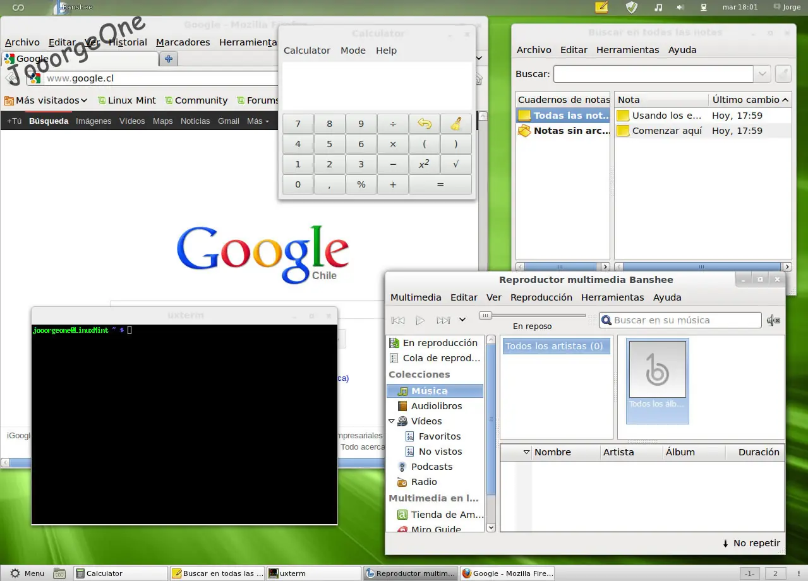
Task: Open the dropdown arrow beside Next track
Action: 462,320
